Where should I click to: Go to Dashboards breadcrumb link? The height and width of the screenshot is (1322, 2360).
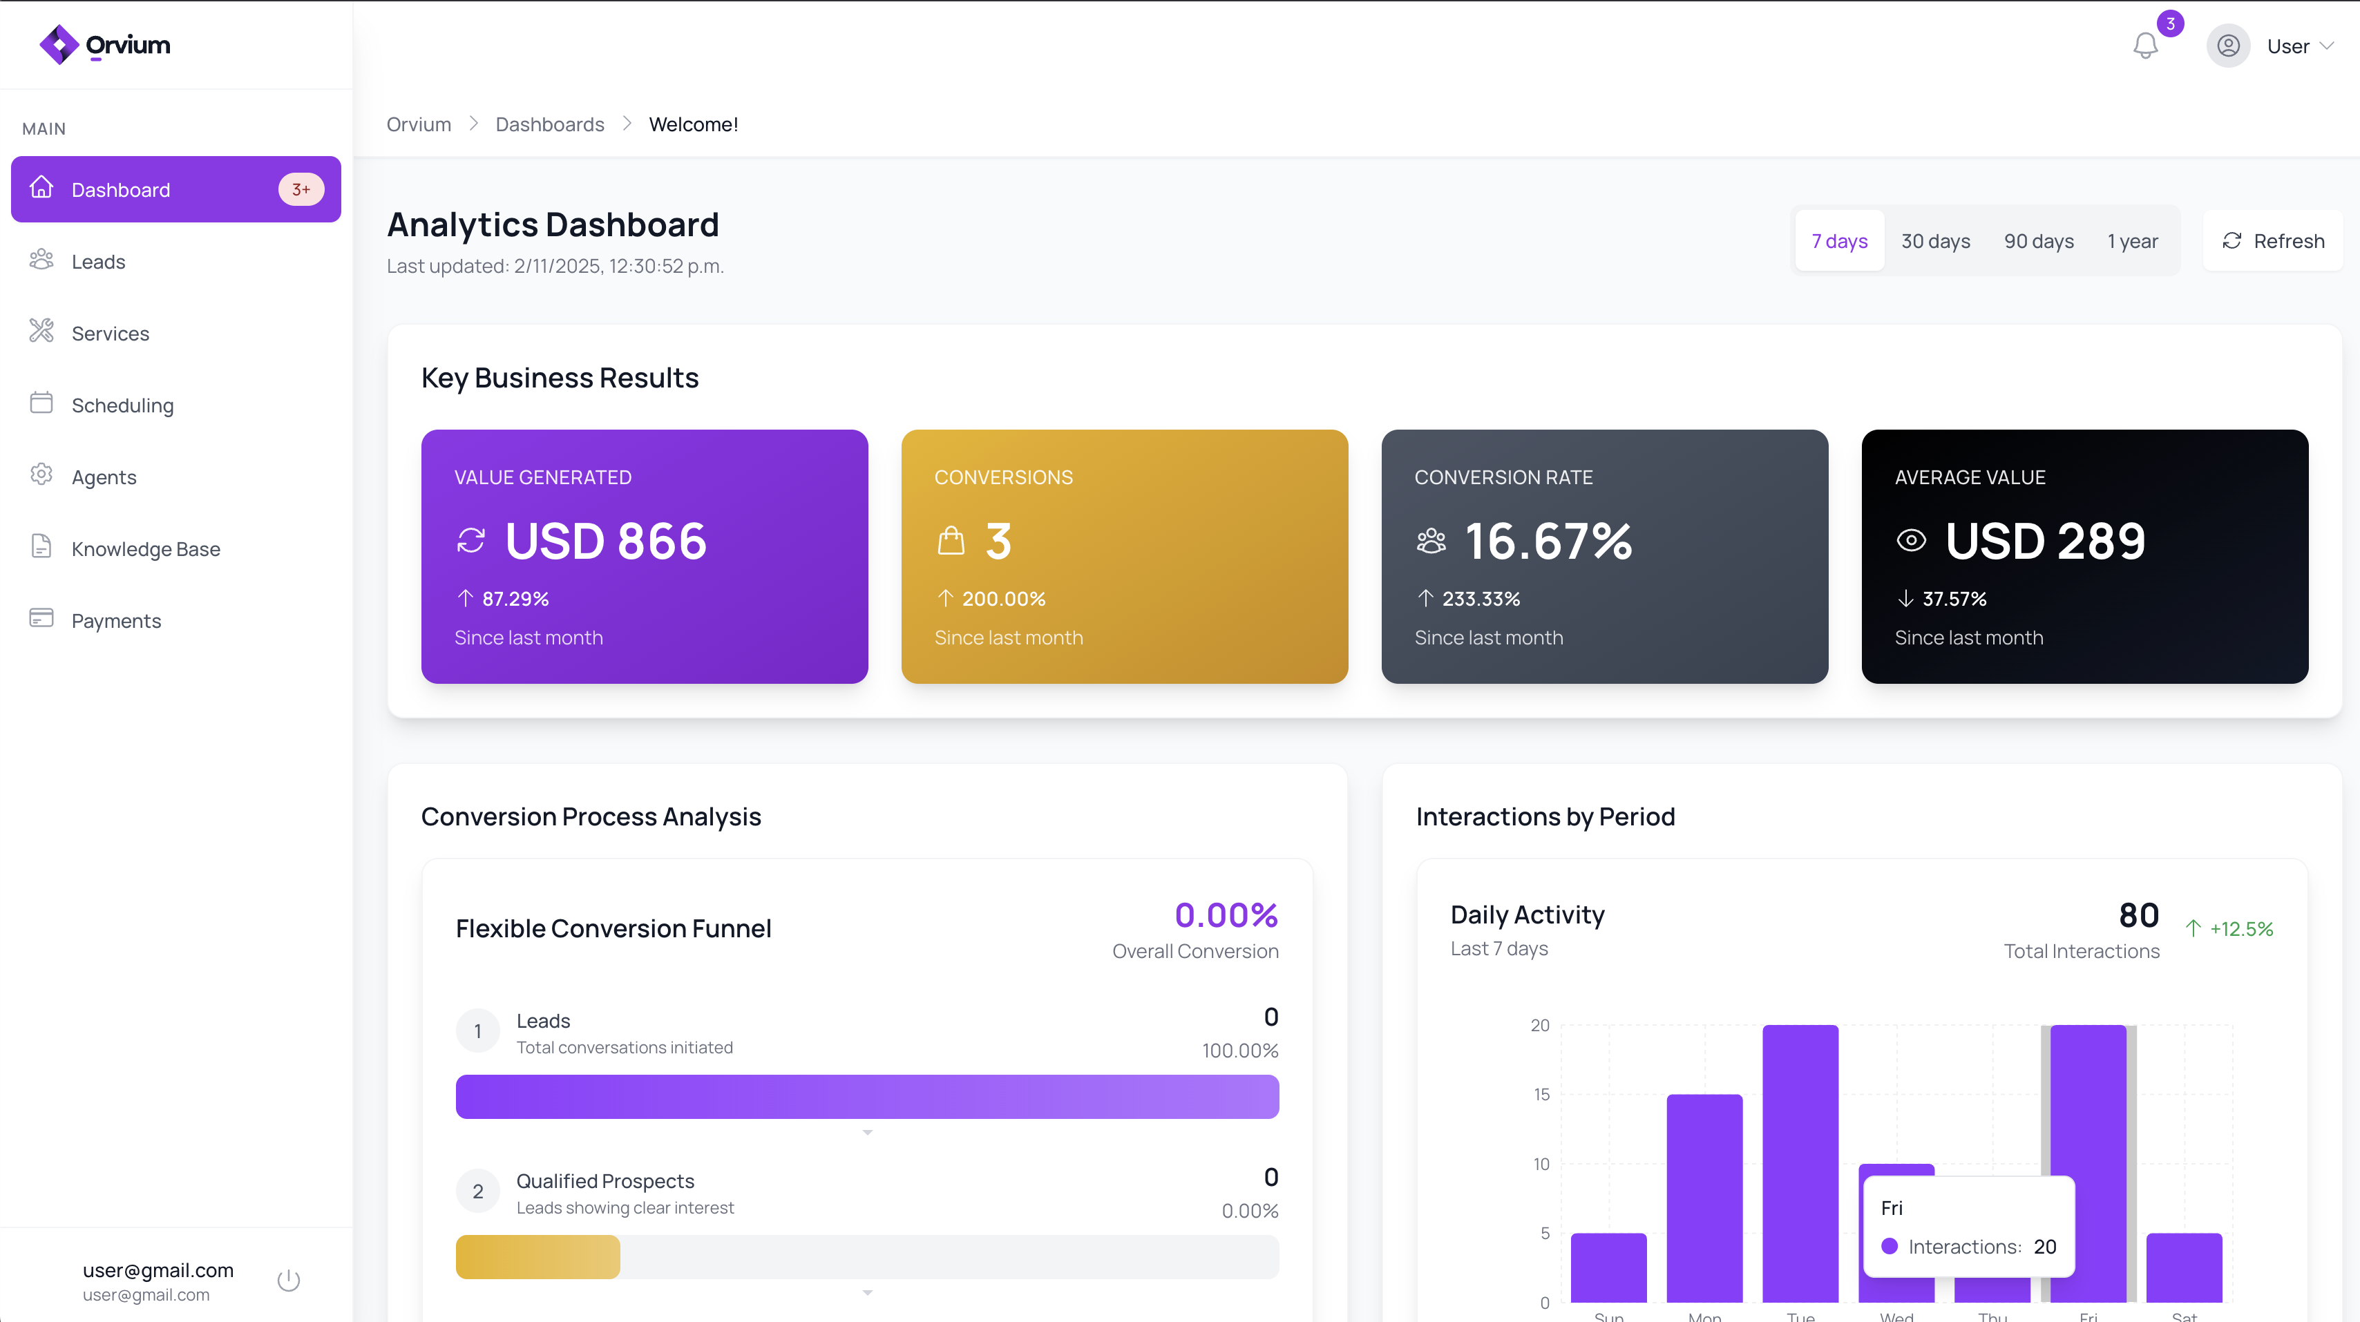coord(550,124)
